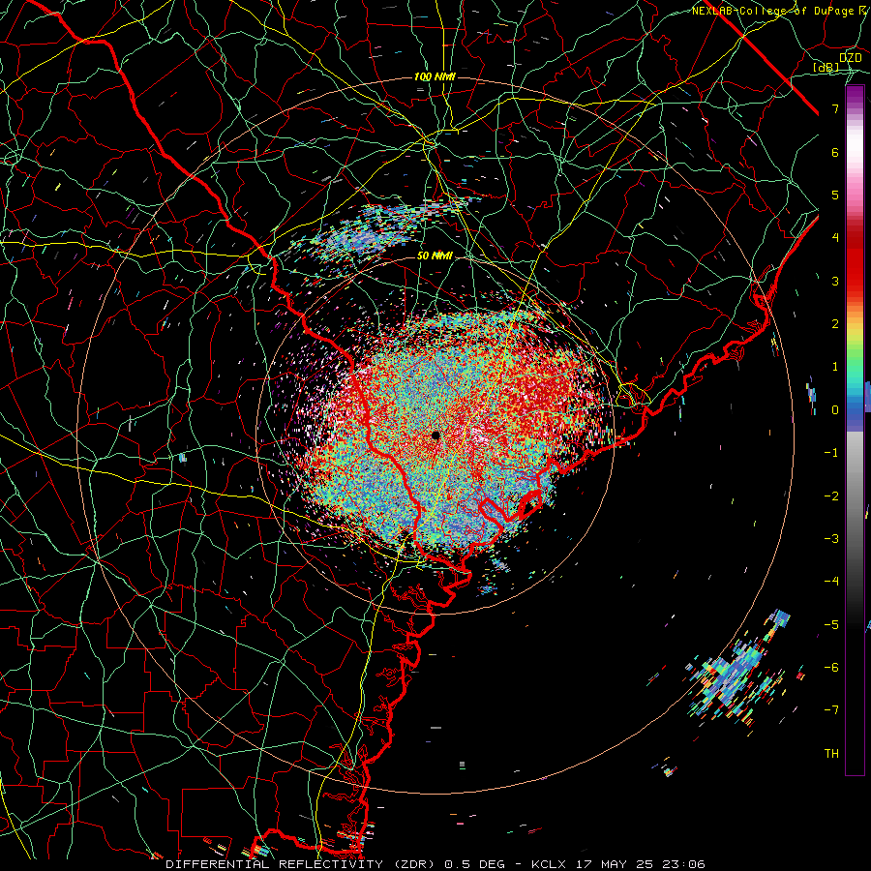Viewport: 871px width, 871px height.
Task: Click the 7 dB scale label
Action: 835,108
